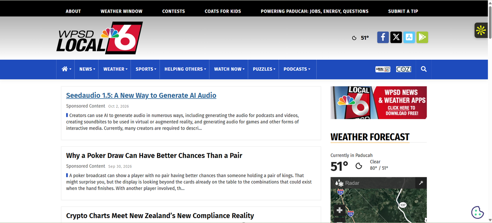Click the search magnifier icon
The image size is (492, 223).
(x=424, y=69)
